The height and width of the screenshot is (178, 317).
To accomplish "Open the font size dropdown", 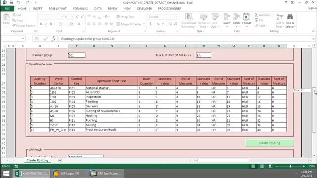I will 72,17.
